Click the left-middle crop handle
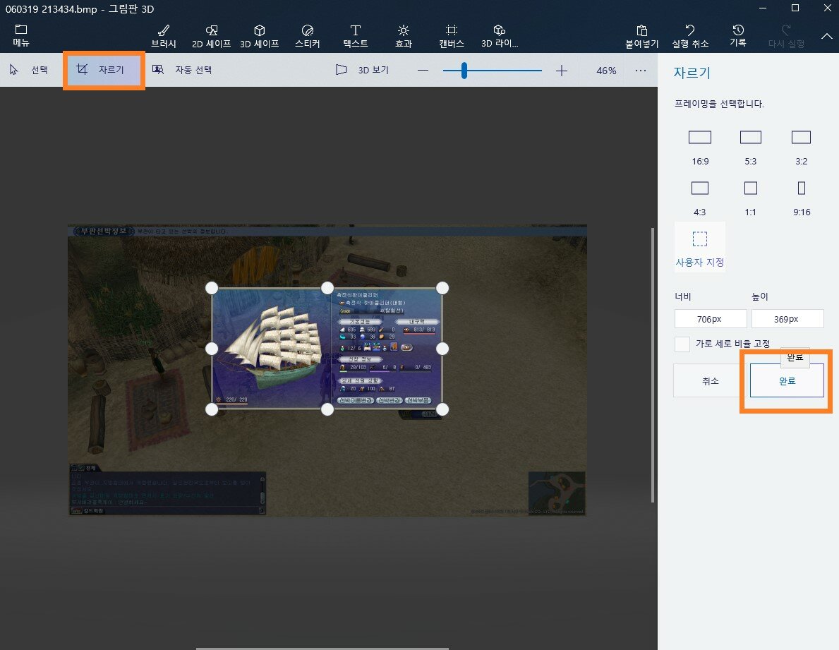The width and height of the screenshot is (839, 650). [212, 349]
